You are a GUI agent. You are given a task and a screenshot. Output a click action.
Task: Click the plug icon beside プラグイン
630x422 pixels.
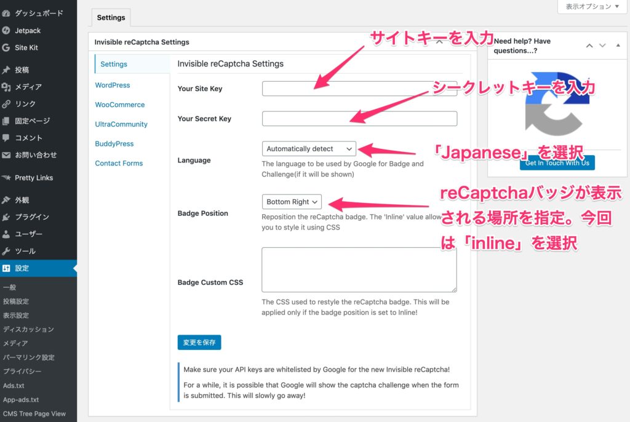[x=6, y=217]
